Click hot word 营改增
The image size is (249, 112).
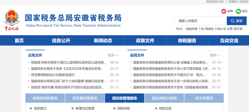[238, 29]
